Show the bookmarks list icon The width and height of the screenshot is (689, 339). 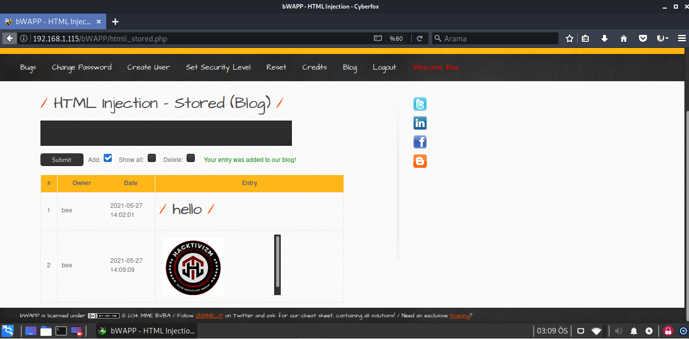tap(585, 38)
